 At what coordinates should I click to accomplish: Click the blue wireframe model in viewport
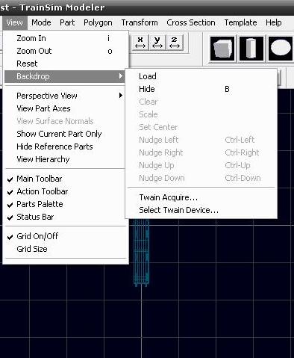point(141,253)
